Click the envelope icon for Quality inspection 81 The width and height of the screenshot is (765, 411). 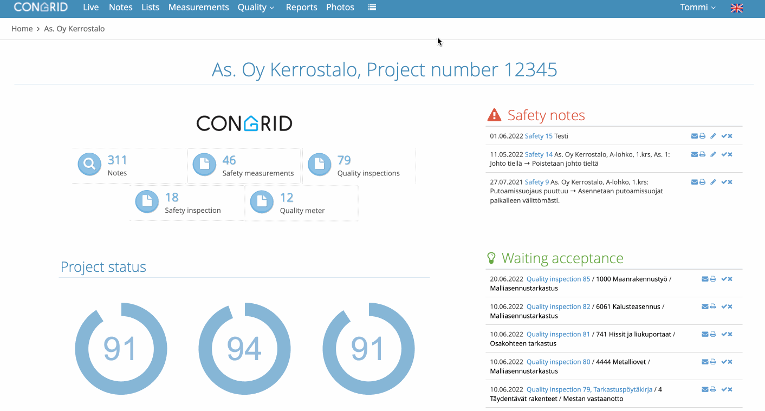[x=705, y=335]
